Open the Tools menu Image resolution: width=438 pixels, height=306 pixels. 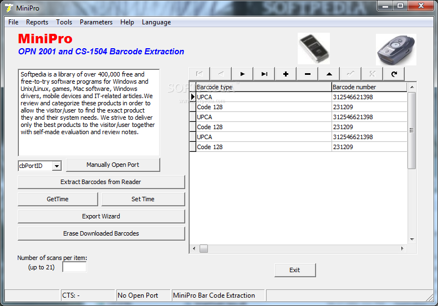[x=64, y=22]
